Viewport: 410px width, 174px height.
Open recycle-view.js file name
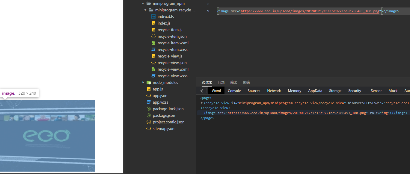[x=170, y=56]
